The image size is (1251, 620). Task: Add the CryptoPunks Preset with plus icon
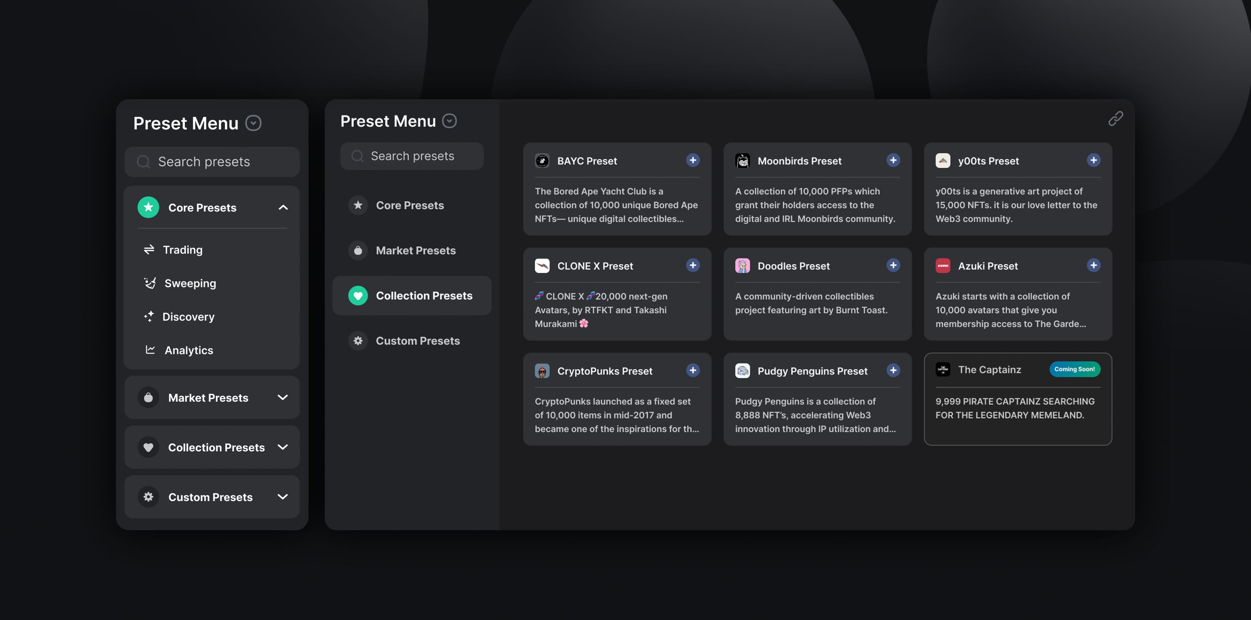pyautogui.click(x=693, y=370)
